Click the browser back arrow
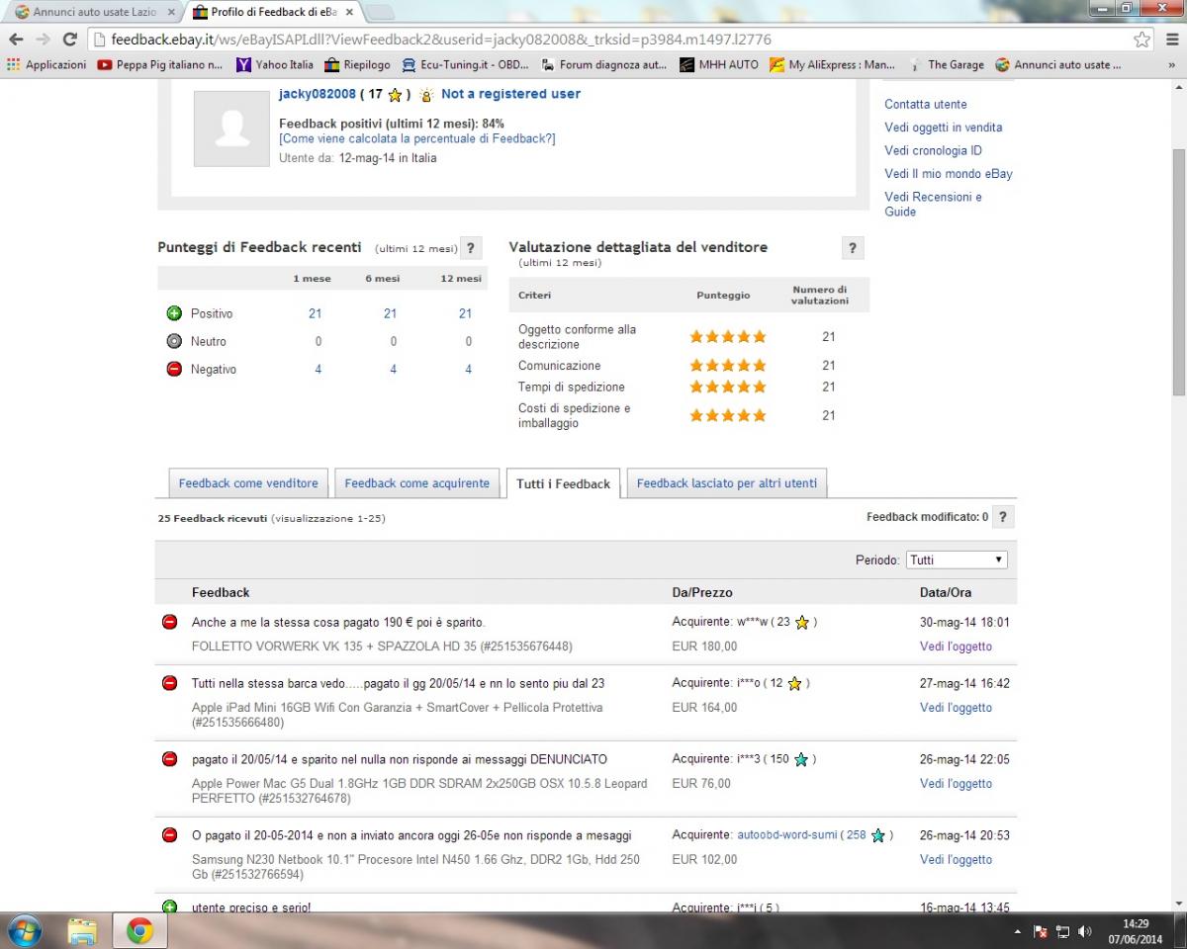 [16, 40]
